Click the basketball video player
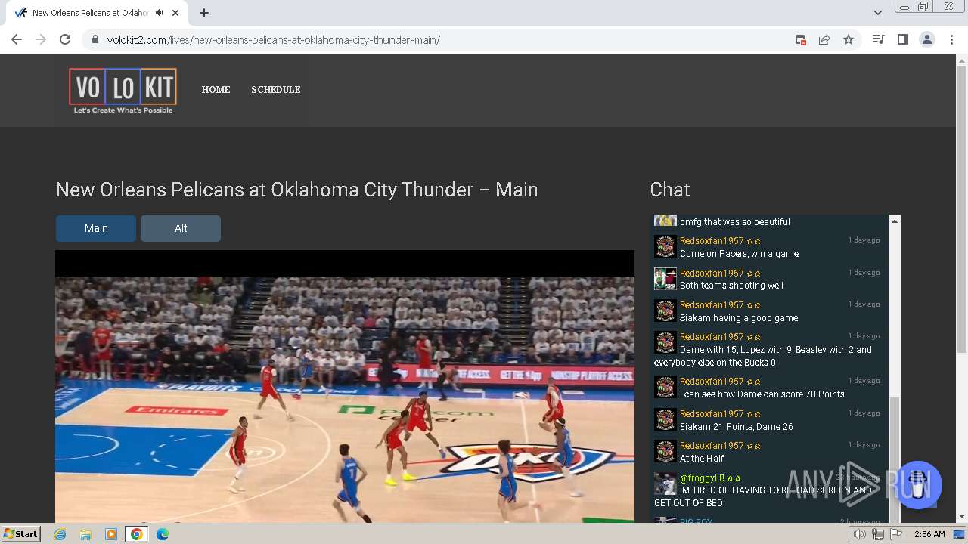This screenshot has width=968, height=544. click(x=345, y=386)
